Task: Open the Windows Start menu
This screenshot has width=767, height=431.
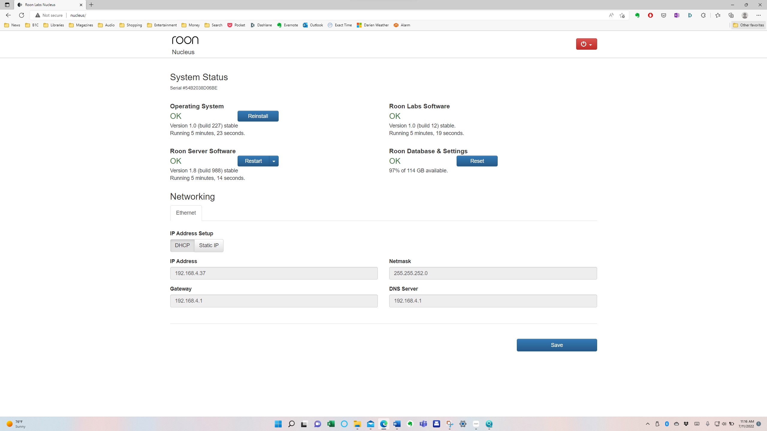Action: [278, 424]
